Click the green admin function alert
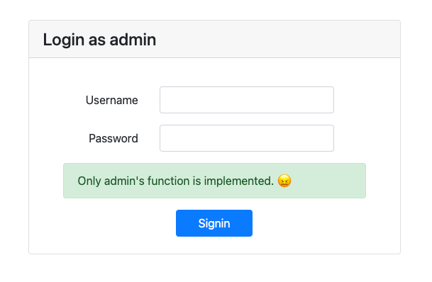Viewport: 432px width, 282px height. tap(215, 181)
